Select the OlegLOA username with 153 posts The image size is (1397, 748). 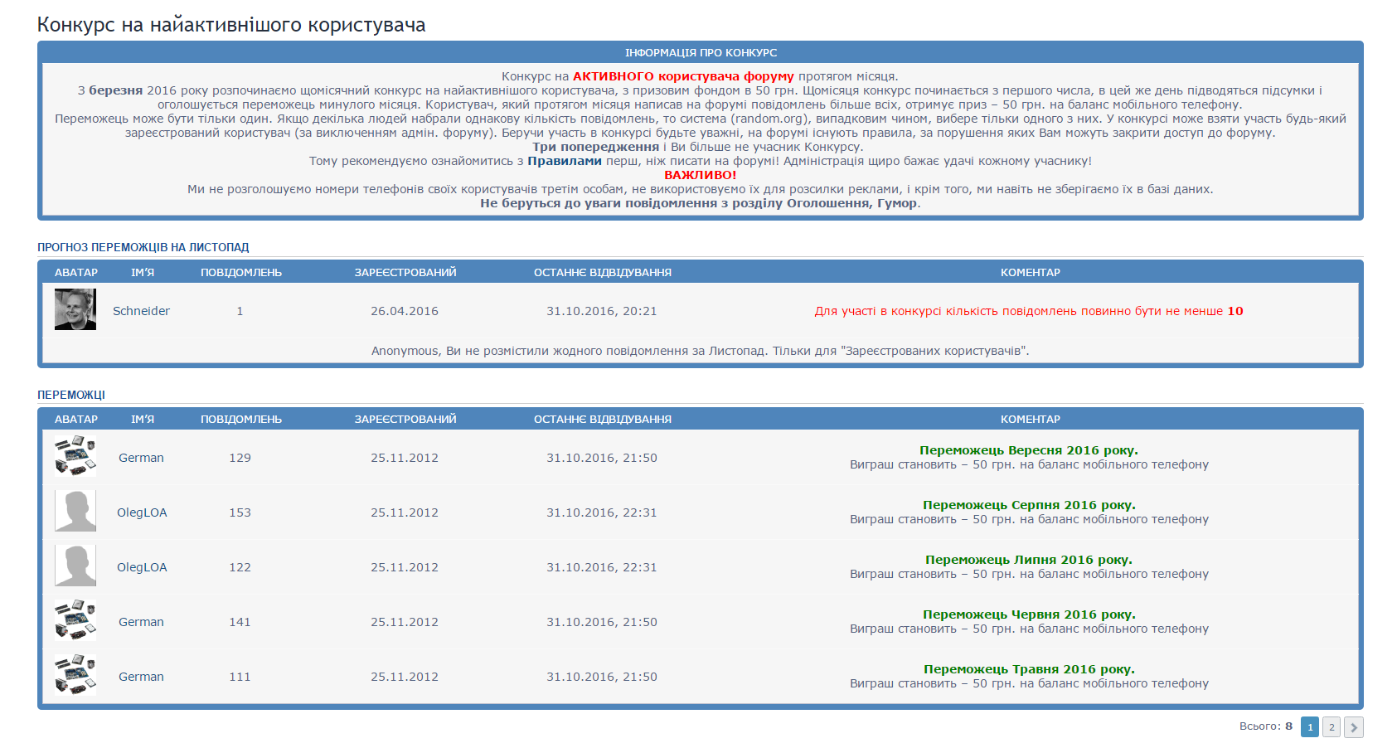click(x=142, y=512)
